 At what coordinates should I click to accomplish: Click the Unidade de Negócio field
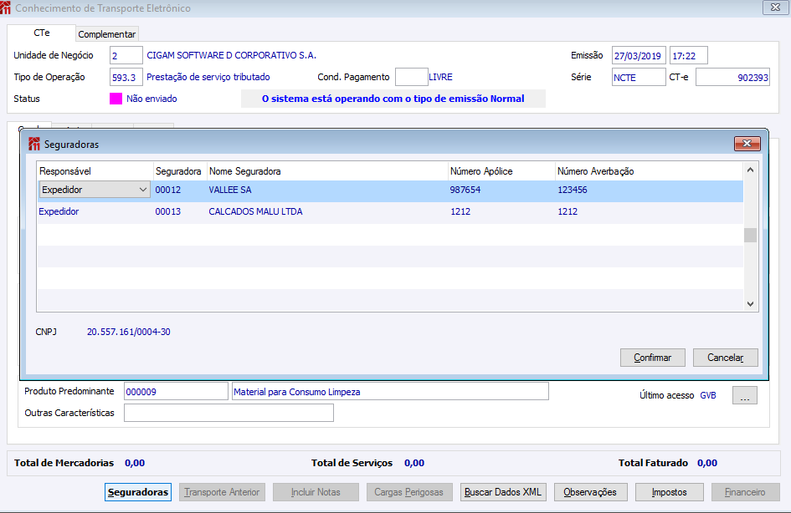tap(126, 55)
